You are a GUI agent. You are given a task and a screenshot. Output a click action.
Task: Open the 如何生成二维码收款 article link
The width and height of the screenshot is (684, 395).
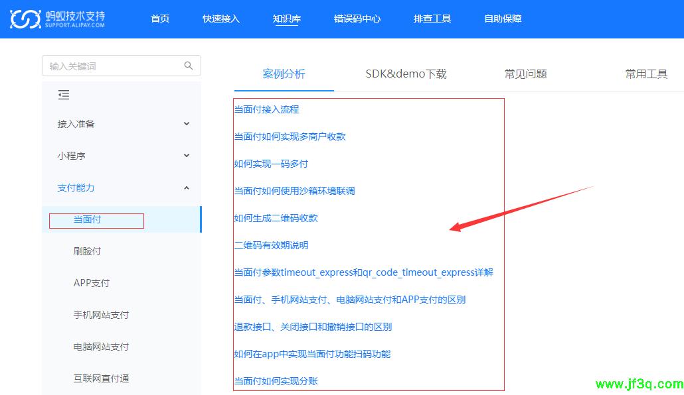271,218
